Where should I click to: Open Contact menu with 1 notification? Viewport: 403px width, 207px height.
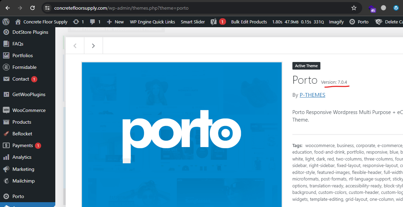pos(28,79)
